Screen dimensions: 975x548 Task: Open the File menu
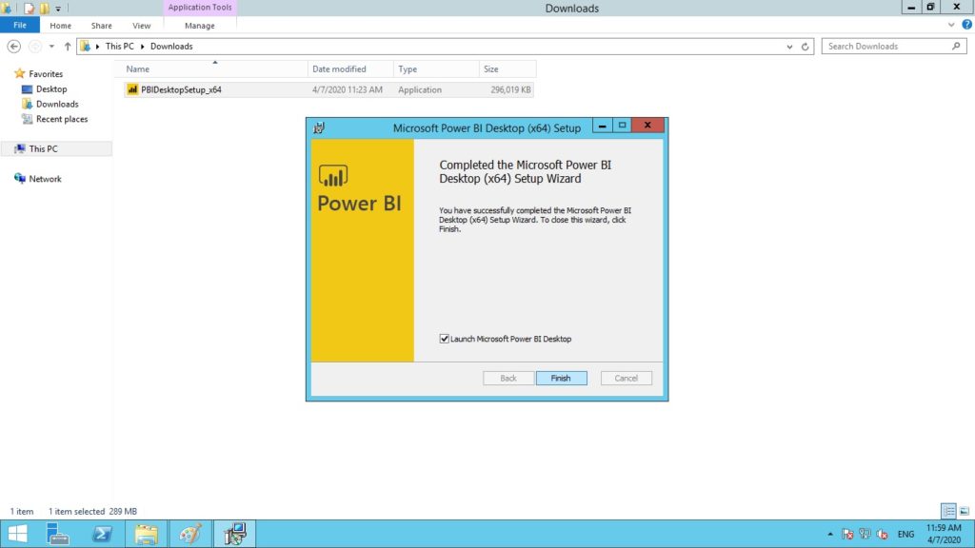pos(19,26)
